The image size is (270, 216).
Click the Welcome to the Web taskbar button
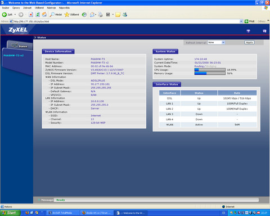[x=131, y=213]
